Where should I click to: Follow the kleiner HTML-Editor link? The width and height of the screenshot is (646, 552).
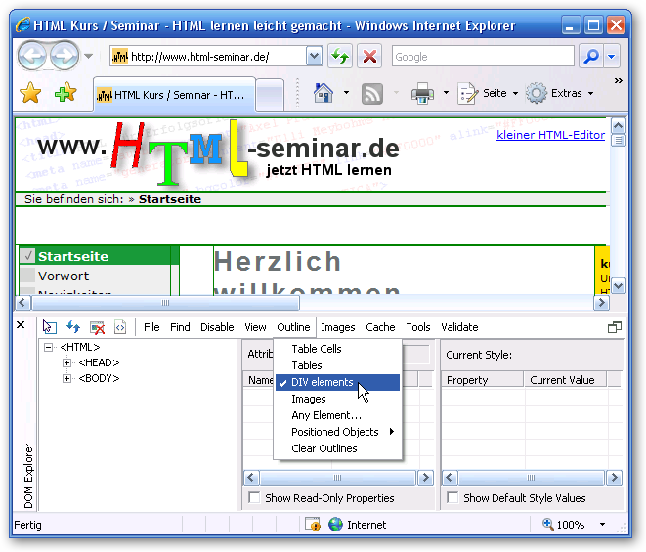coord(550,135)
